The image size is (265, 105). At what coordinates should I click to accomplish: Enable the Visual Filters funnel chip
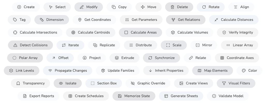(x=236, y=83)
